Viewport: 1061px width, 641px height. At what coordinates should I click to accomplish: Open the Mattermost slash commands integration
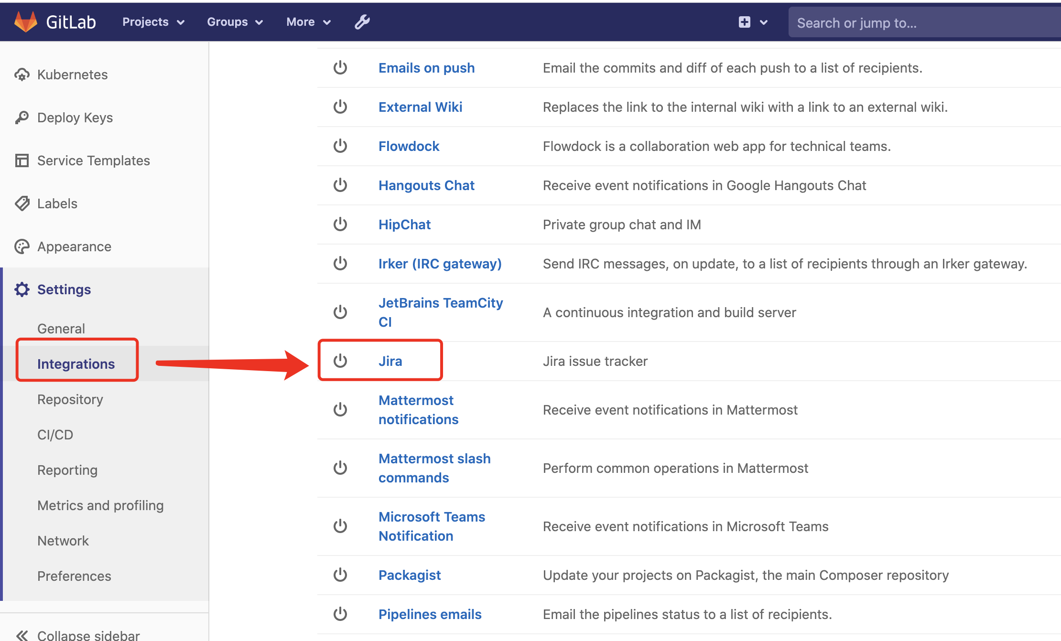click(434, 468)
